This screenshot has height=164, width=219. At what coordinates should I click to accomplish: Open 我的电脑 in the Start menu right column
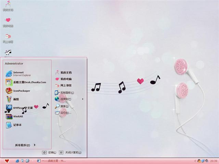[63, 79]
